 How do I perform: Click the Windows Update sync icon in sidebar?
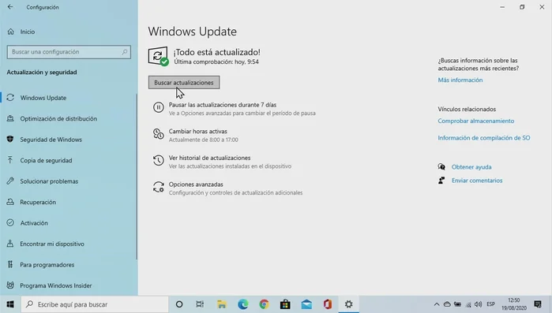(x=10, y=98)
